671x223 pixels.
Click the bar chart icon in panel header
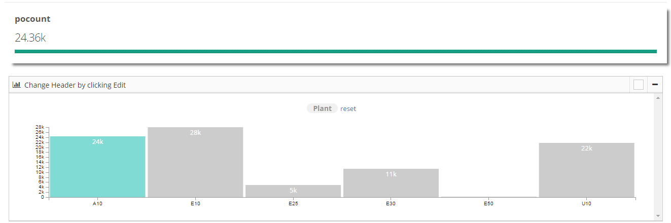coord(16,85)
